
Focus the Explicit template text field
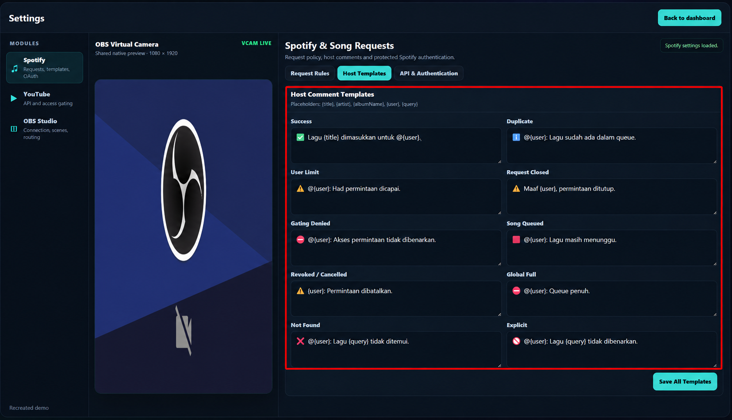[x=612, y=349]
